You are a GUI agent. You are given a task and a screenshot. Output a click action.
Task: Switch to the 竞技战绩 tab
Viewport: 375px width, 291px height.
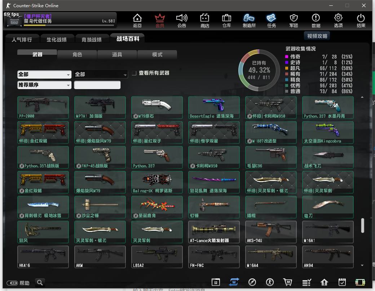92,39
